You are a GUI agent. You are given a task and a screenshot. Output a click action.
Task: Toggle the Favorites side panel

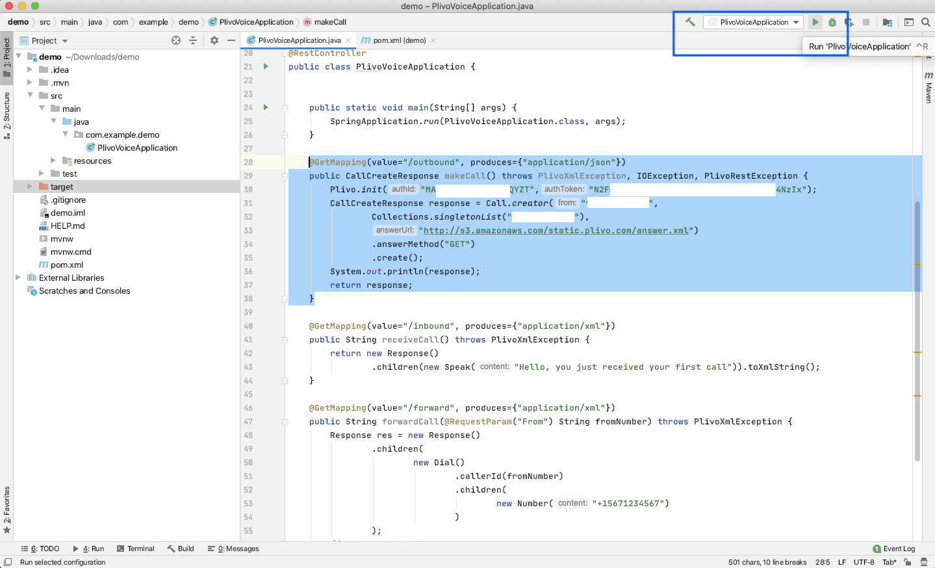pos(6,509)
